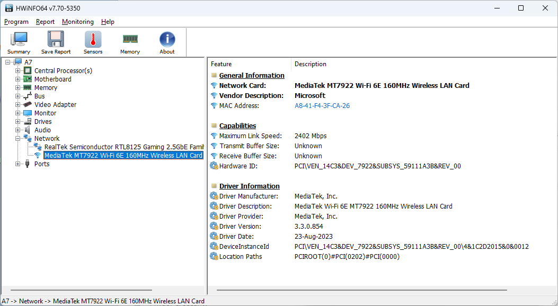Open the Sensors thermometer icon
Image resolution: width=558 pixels, height=306 pixels.
(x=93, y=39)
